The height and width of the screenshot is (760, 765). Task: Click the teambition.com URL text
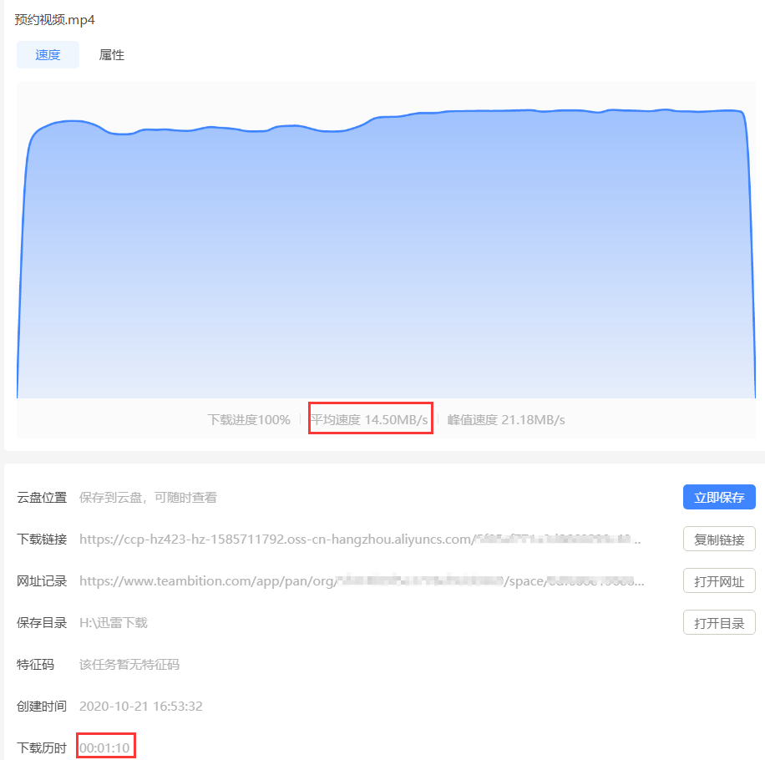click(x=359, y=581)
